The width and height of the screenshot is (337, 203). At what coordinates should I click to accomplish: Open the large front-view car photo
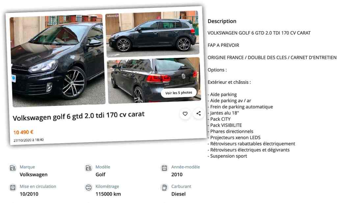(x=58, y=61)
